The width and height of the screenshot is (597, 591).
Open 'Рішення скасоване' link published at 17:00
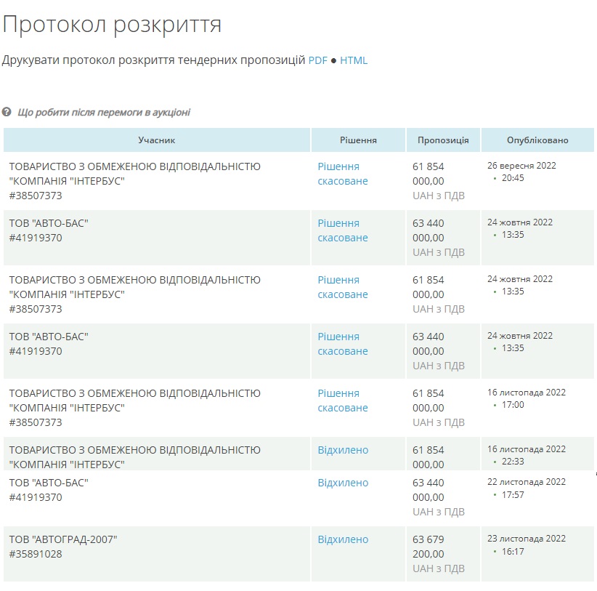[343, 401]
